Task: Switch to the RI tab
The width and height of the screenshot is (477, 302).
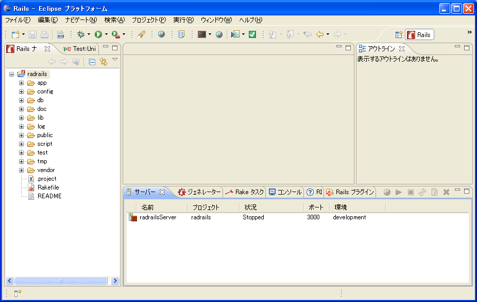Action: tap(315, 192)
